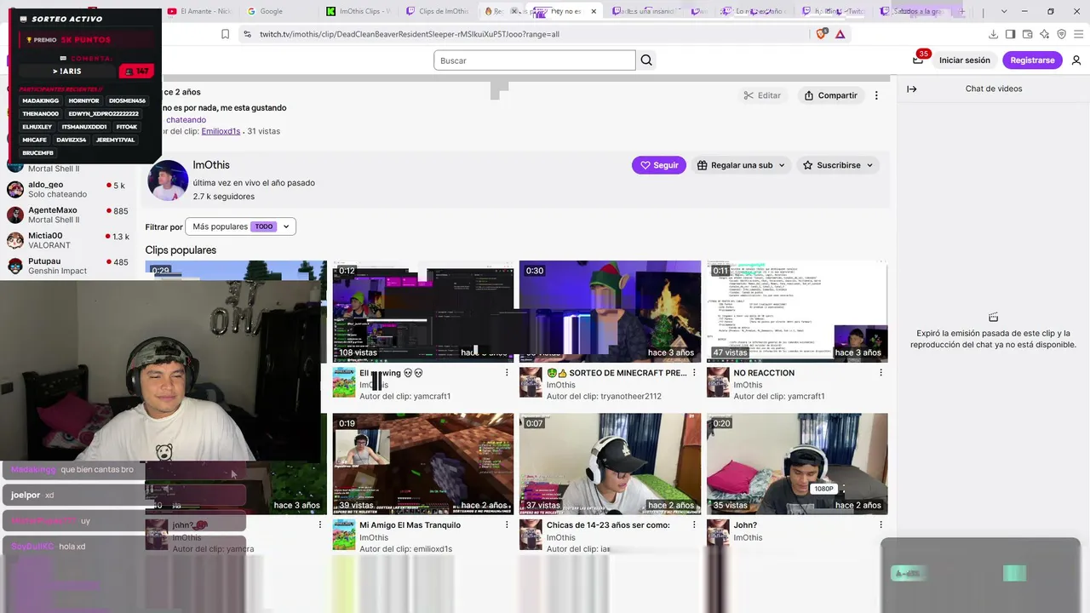Image resolution: width=1090 pixels, height=613 pixels.
Task: Open the browser downloads icon
Action: (993, 34)
